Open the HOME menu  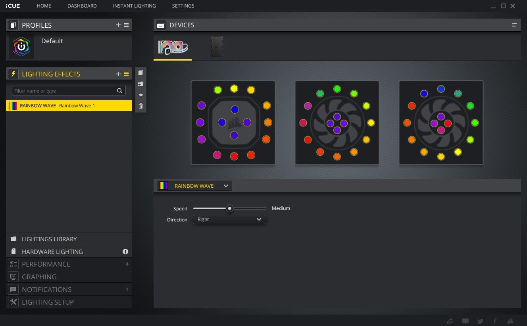(x=44, y=6)
